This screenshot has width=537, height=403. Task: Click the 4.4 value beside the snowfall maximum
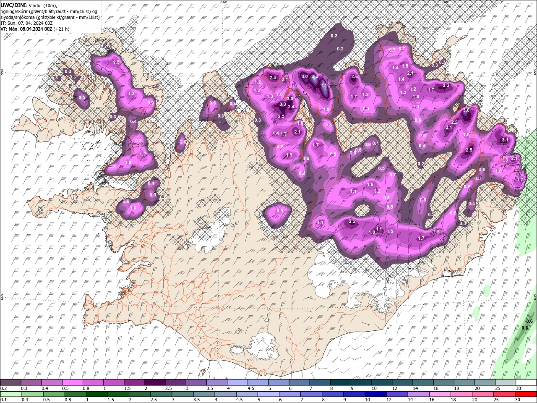pyautogui.click(x=315, y=77)
